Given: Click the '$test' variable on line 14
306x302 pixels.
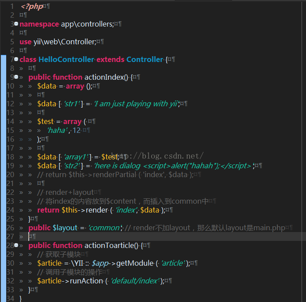Looking at the screenshot, I should (45, 122).
